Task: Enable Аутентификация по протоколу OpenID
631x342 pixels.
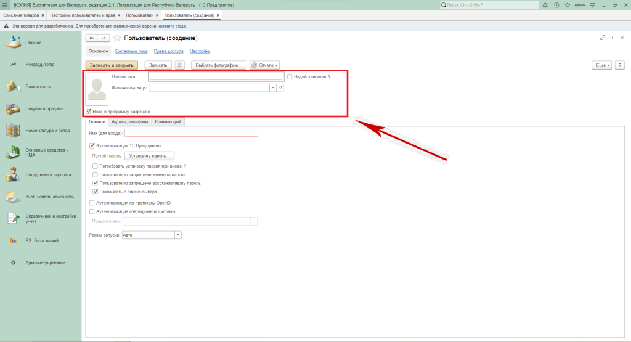Action: pyautogui.click(x=92, y=202)
